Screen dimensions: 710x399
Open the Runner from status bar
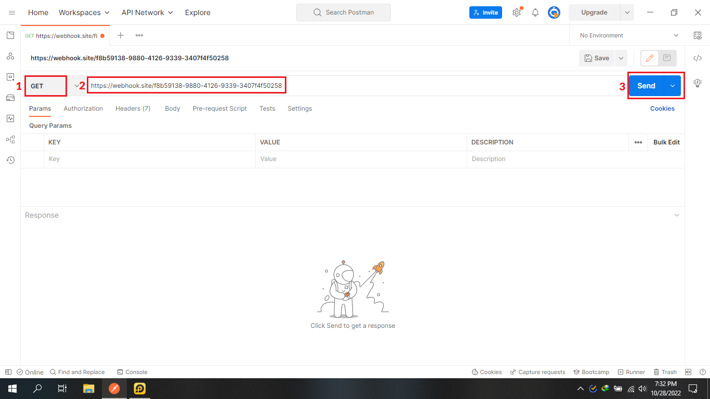click(x=632, y=372)
